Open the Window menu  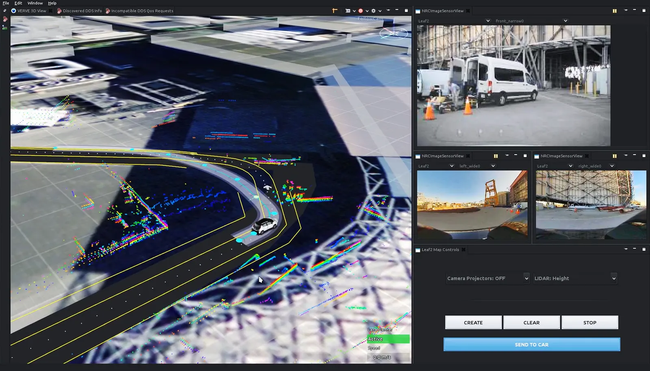(x=35, y=3)
